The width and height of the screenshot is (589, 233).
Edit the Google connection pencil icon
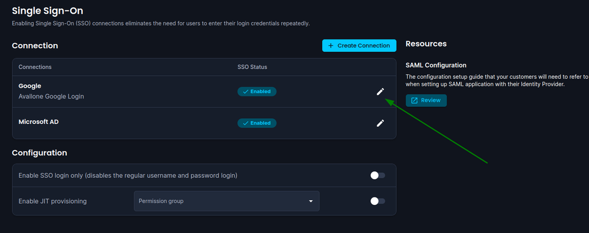point(380,92)
